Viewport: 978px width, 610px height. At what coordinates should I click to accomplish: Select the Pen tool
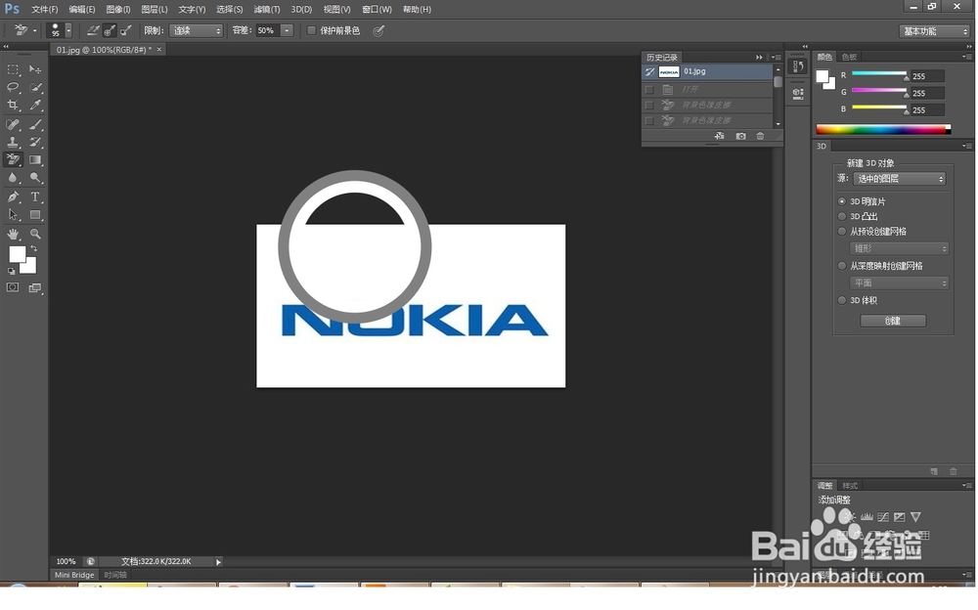tap(13, 197)
